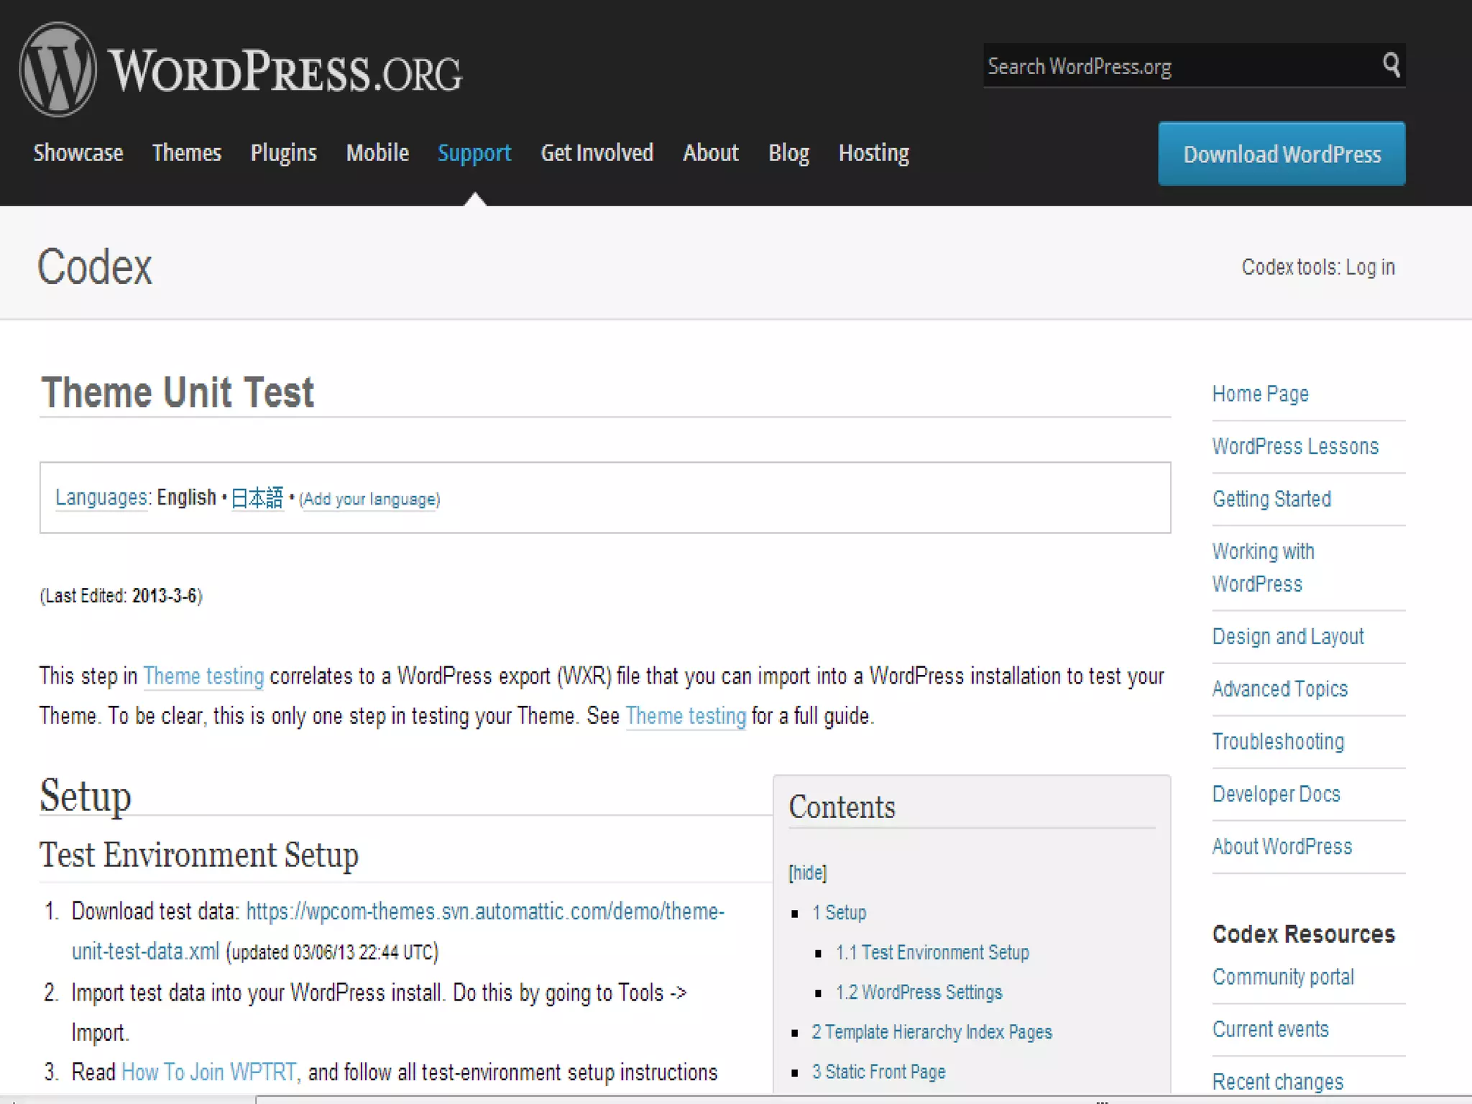Click the Codex tools Log in link
This screenshot has width=1472, height=1104.
coord(1369,267)
